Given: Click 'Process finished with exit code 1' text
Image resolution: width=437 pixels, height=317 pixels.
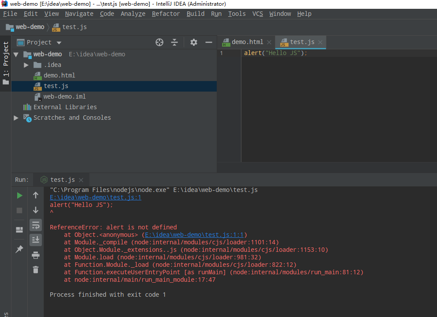Looking at the screenshot, I should pyautogui.click(x=107, y=295).
